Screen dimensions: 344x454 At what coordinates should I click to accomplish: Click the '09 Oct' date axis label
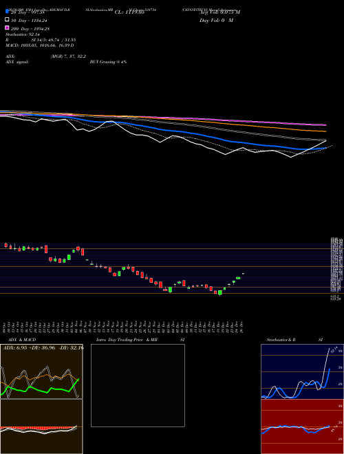[4, 327]
